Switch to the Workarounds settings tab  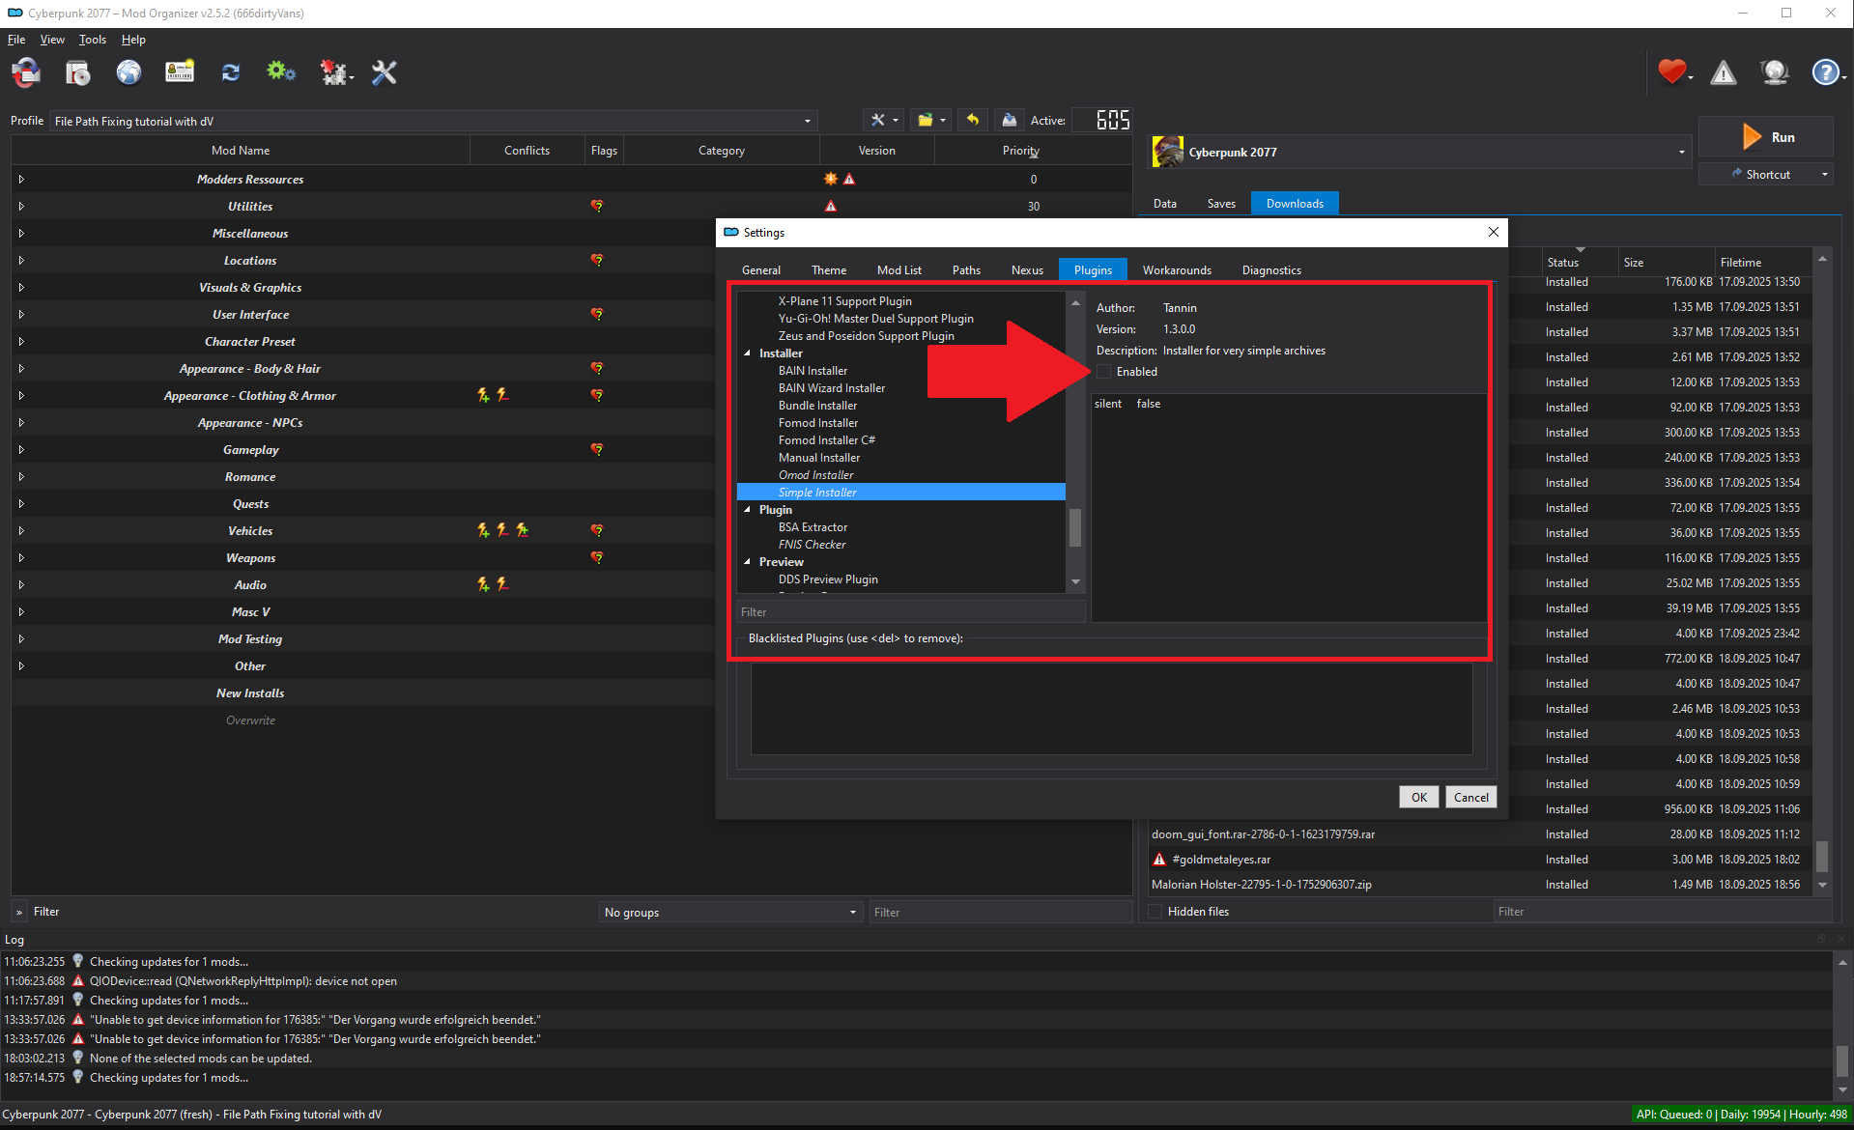(1176, 270)
